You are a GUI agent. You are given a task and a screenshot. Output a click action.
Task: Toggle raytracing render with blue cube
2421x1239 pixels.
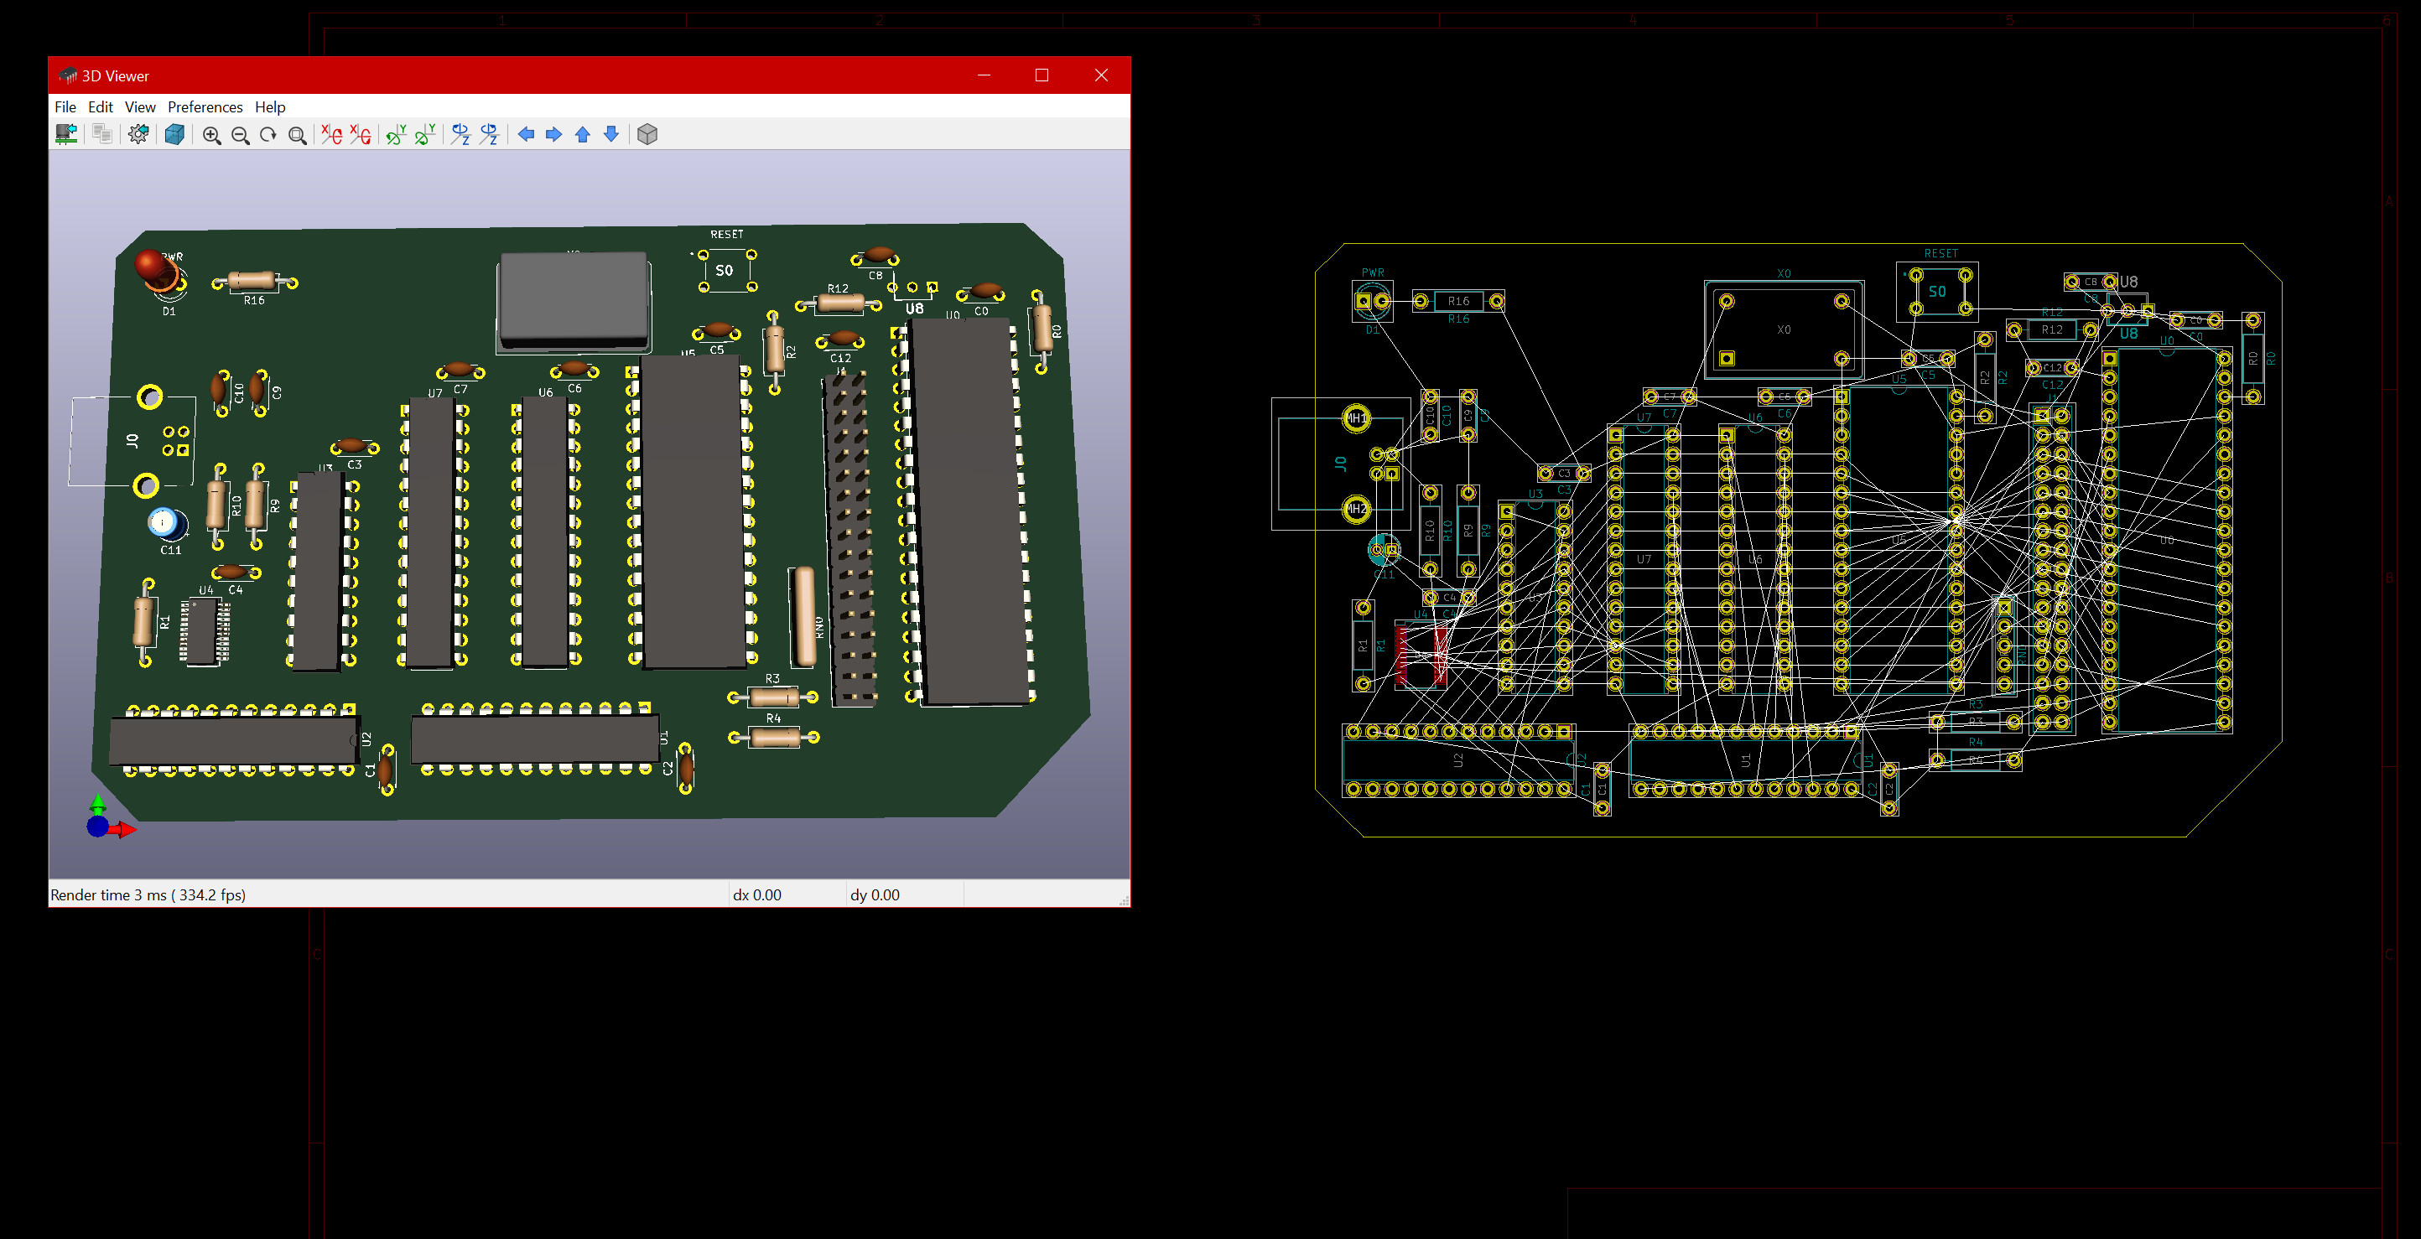(x=174, y=134)
